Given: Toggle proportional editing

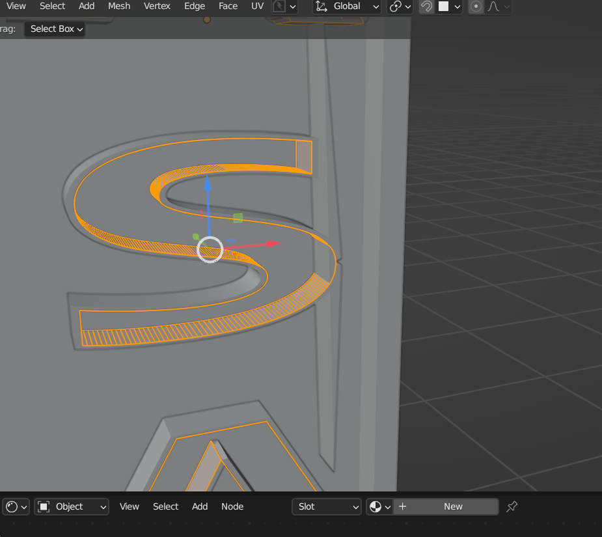Looking at the screenshot, I should click(476, 7).
